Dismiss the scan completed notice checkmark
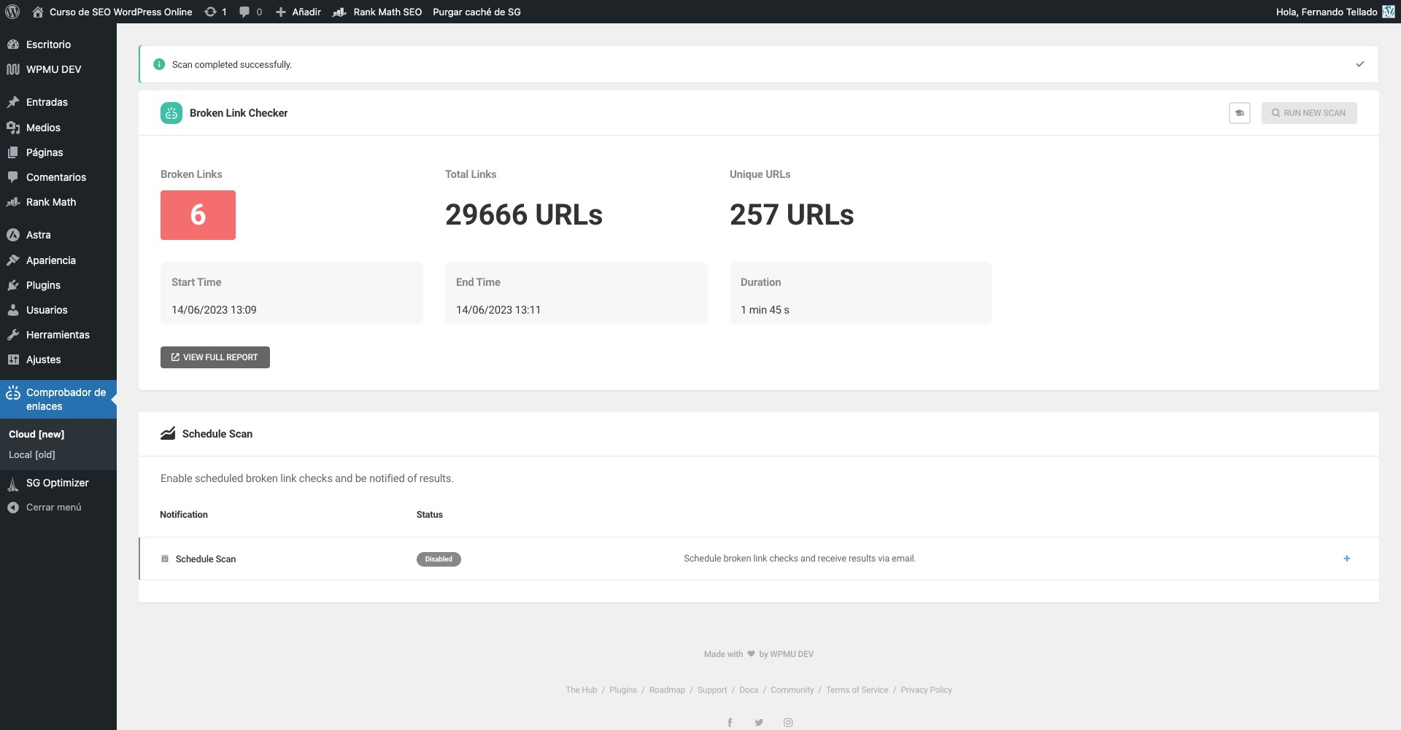1401x730 pixels. [x=1359, y=64]
